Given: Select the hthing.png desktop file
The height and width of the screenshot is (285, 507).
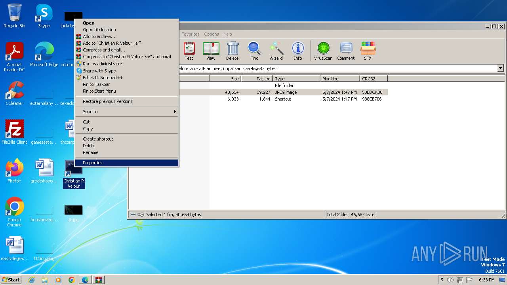Looking at the screenshot, I should (x=44, y=252).
